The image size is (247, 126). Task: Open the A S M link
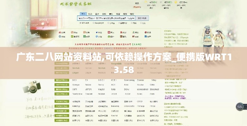click(x=114, y=94)
